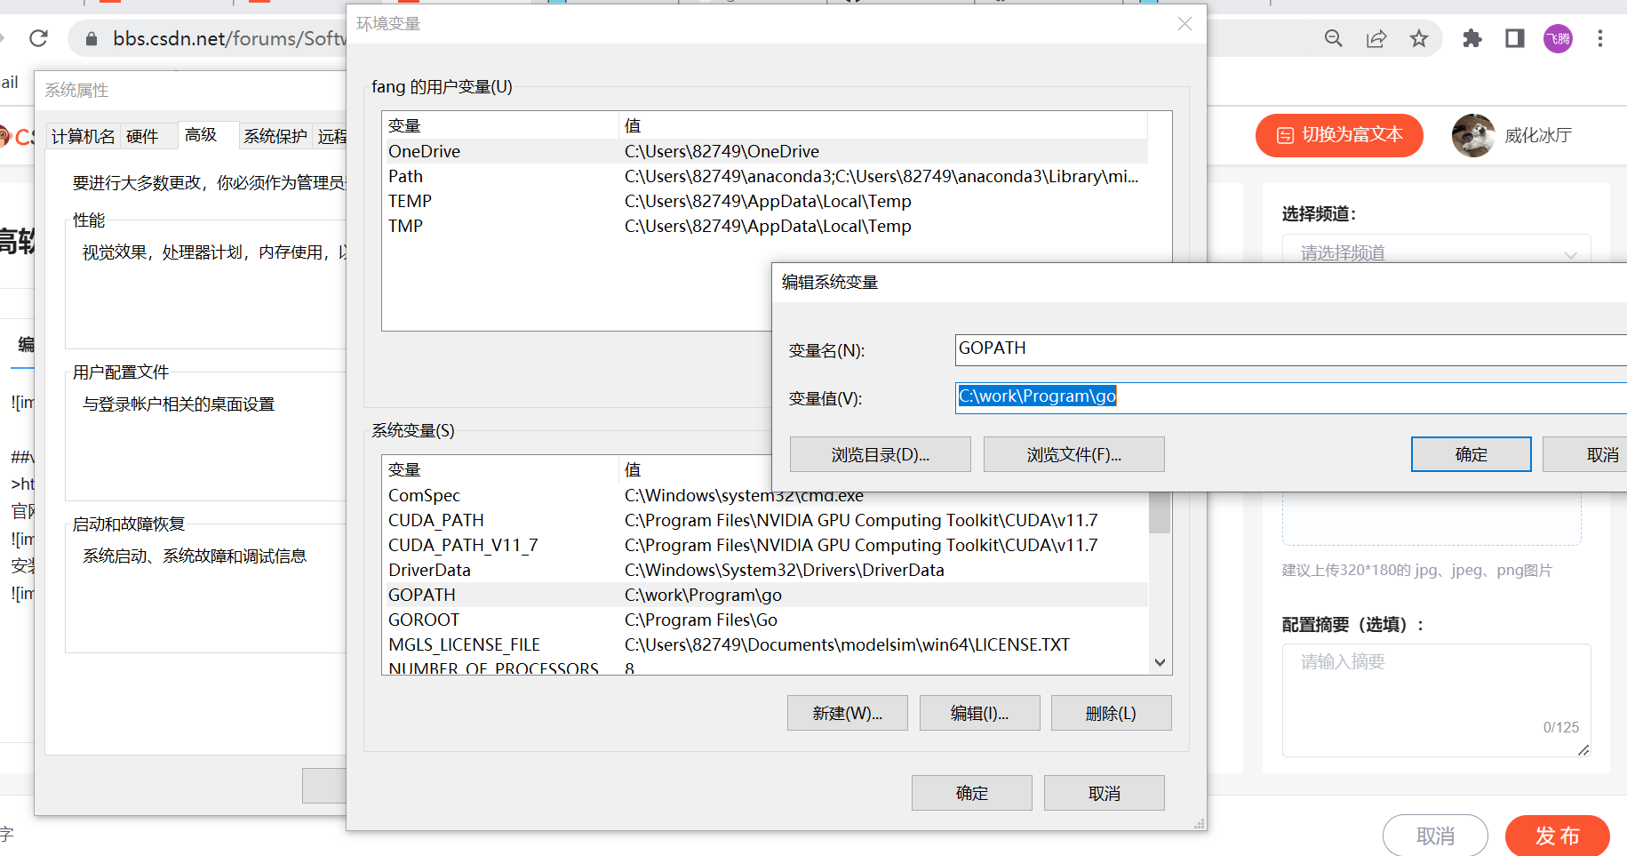The height and width of the screenshot is (856, 1627).
Task: Click the 变量值 input field
Action: click(1290, 397)
